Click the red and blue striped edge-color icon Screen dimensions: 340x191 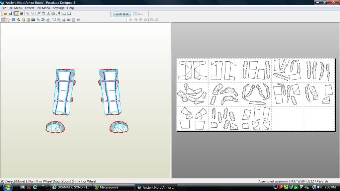[x=19, y=20]
